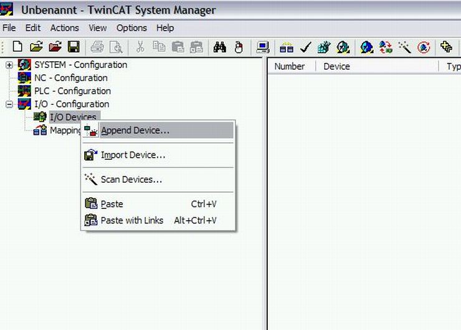Viewport: 461px width, 330px height.
Task: Click the yellow blocks icon at toolbar end
Action: (446, 47)
